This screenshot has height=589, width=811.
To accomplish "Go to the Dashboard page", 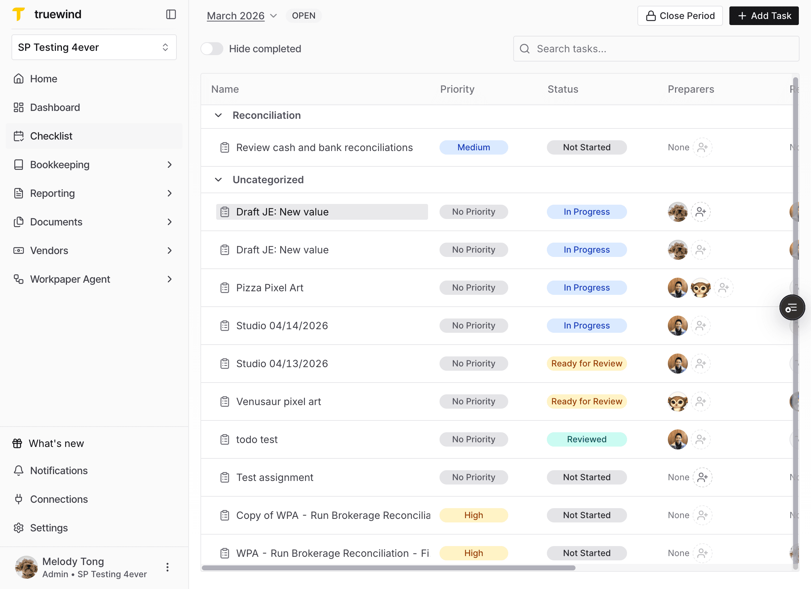I will point(55,107).
